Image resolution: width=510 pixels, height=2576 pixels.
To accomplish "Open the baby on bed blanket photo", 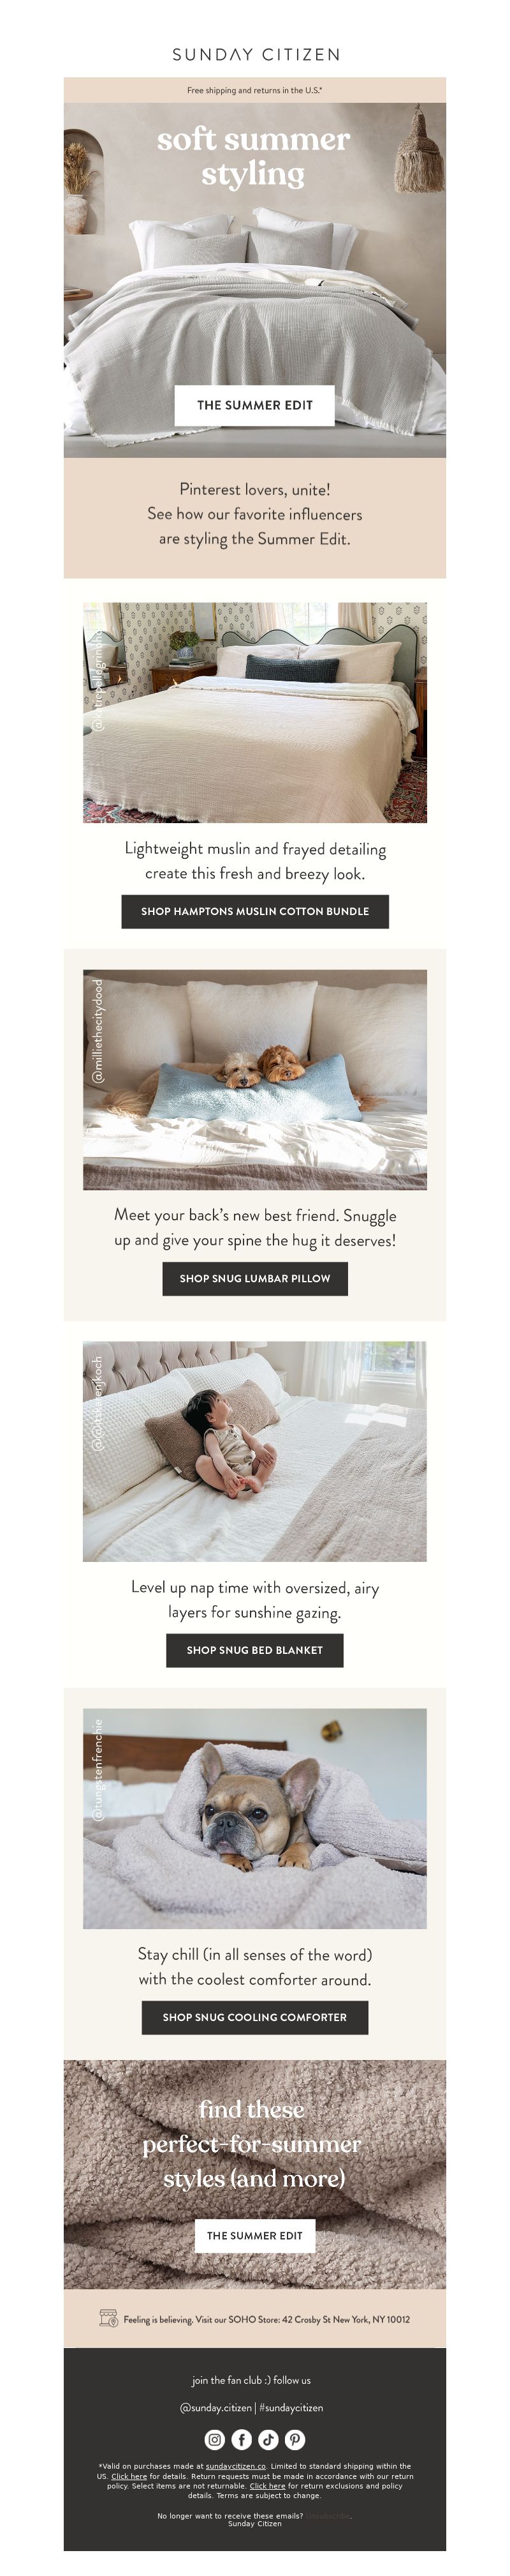I will [x=254, y=1451].
